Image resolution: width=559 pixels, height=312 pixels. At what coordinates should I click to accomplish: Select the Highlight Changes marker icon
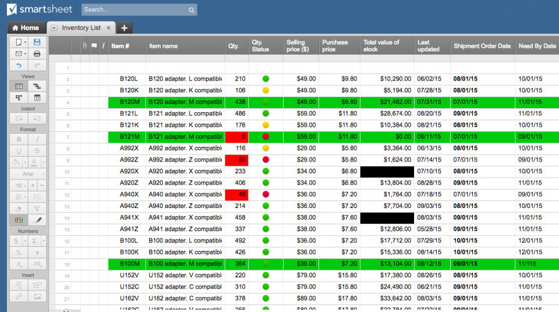[37, 220]
